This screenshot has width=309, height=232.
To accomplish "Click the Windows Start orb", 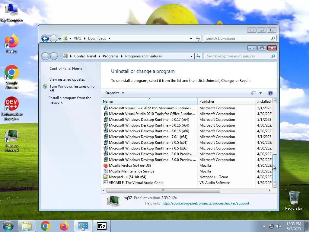I will click(x=8, y=226).
